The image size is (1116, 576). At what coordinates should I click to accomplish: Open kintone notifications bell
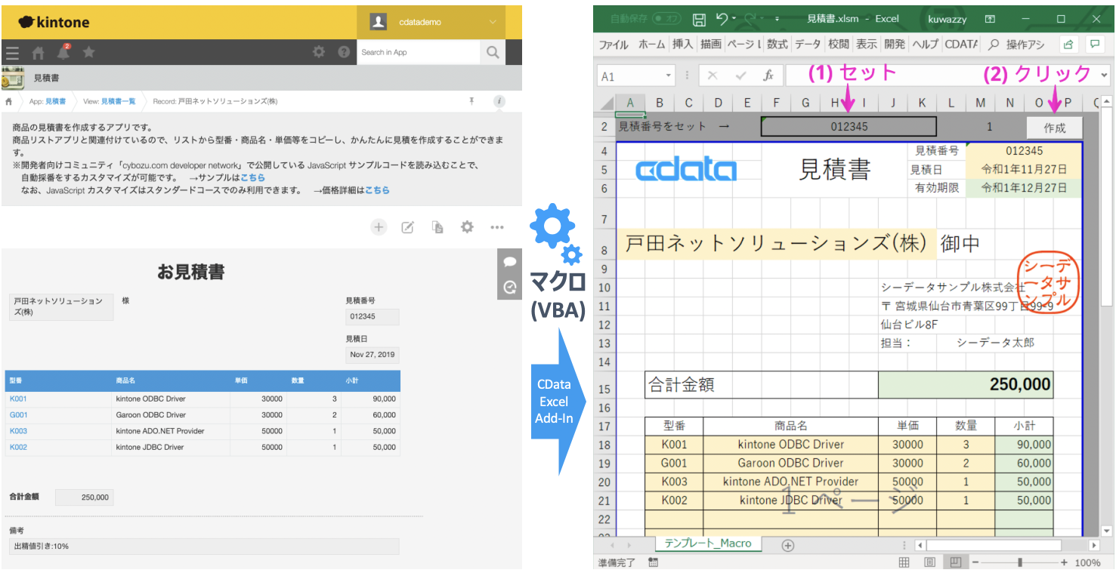[x=63, y=52]
